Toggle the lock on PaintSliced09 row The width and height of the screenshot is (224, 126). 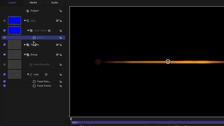61,64
